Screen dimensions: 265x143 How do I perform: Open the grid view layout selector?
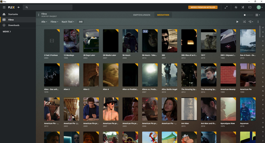(x=258, y=15)
